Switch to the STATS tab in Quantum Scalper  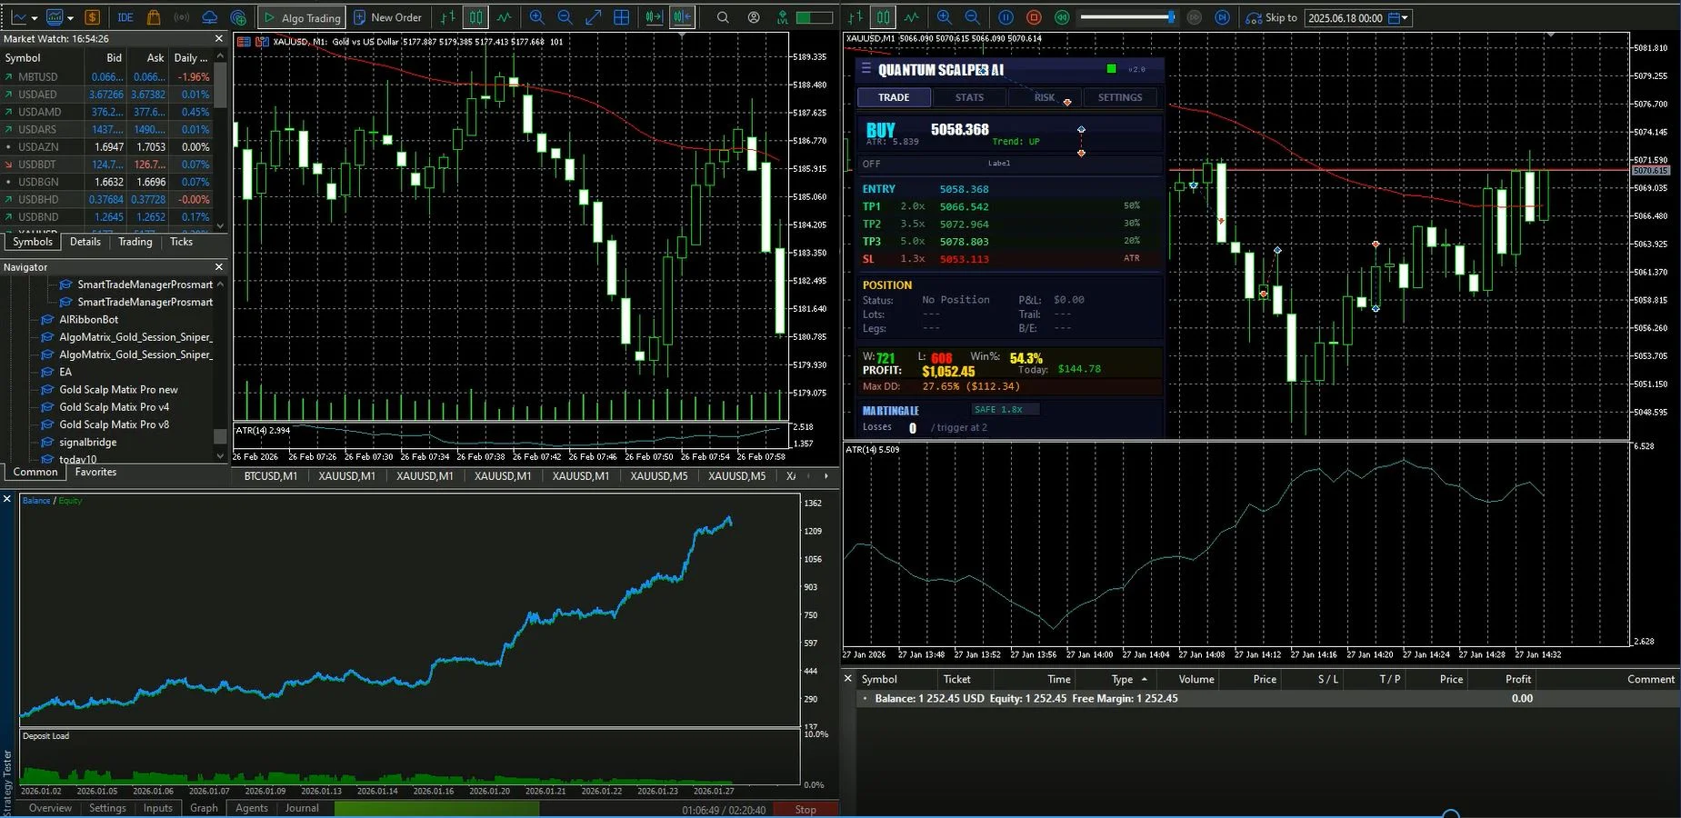coord(969,97)
